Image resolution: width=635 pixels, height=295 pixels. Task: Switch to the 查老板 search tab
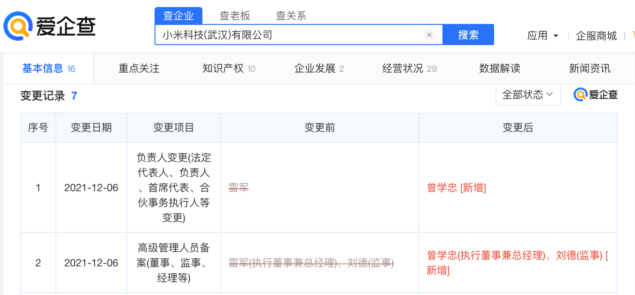[235, 16]
